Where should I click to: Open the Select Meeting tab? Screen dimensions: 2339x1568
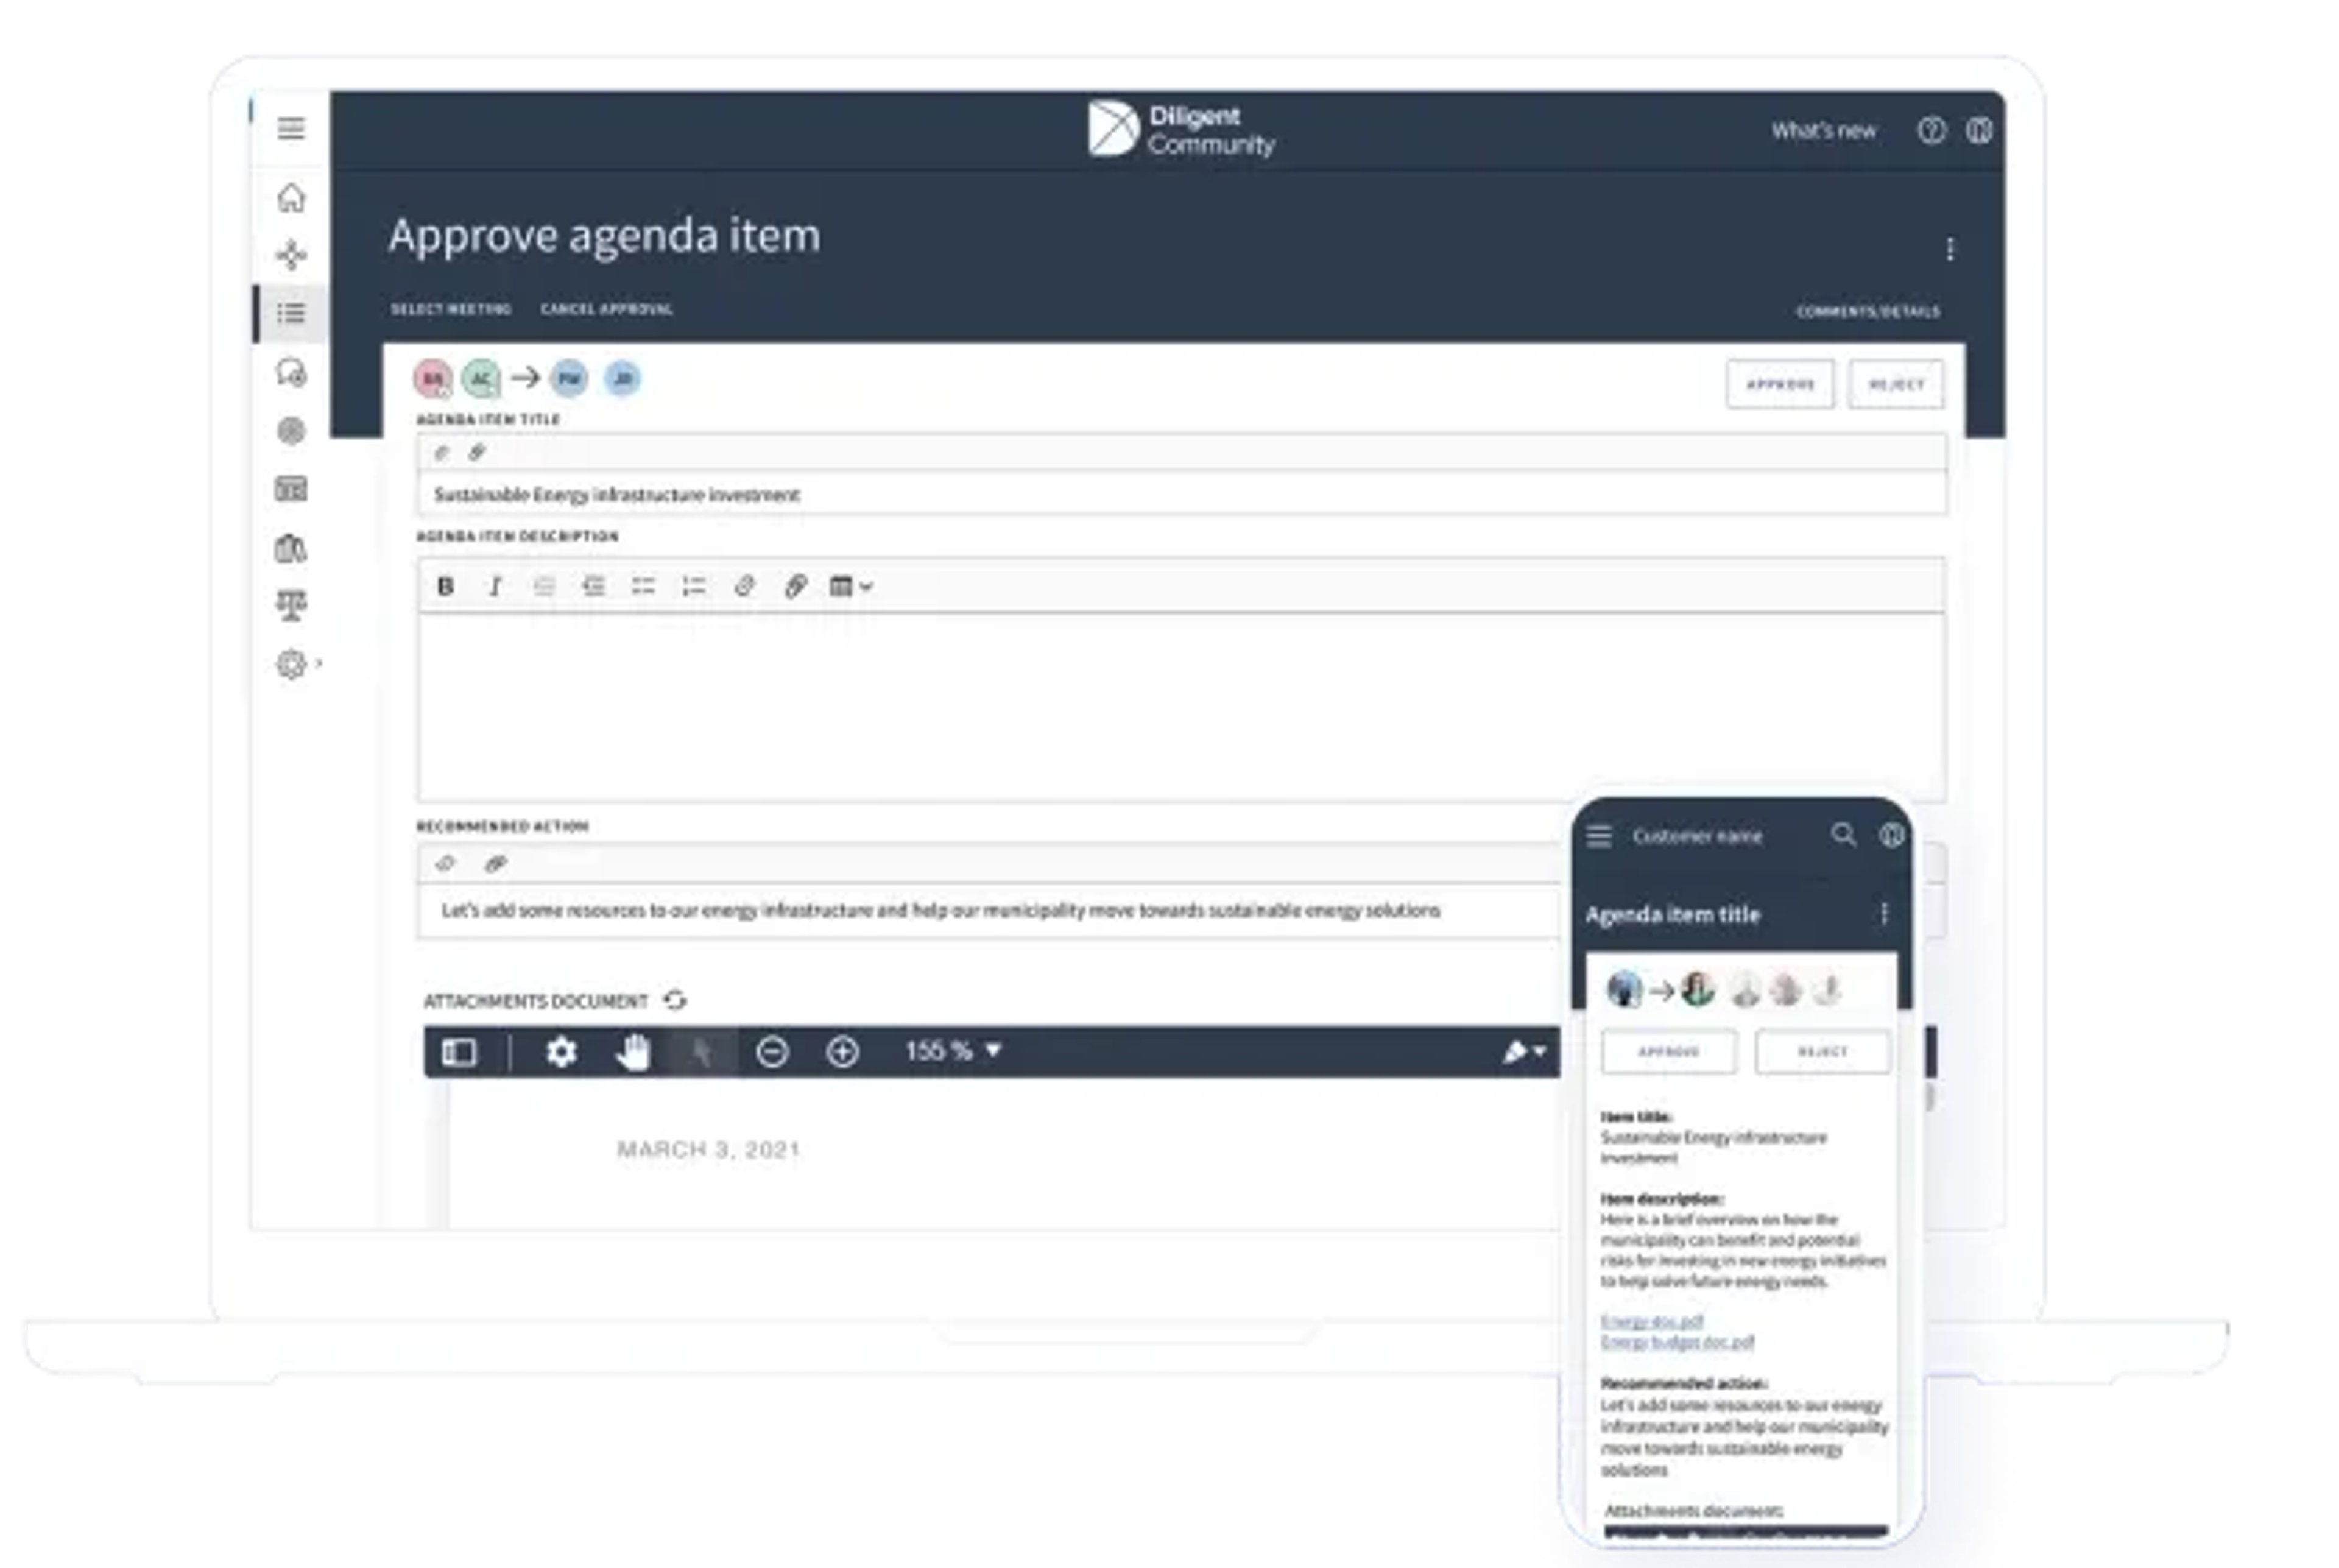click(451, 309)
